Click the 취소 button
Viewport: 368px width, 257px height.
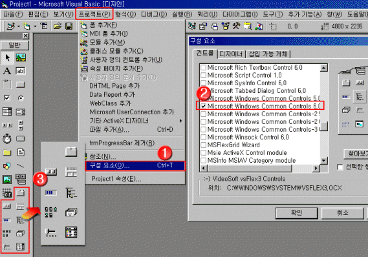pyautogui.click(x=343, y=213)
